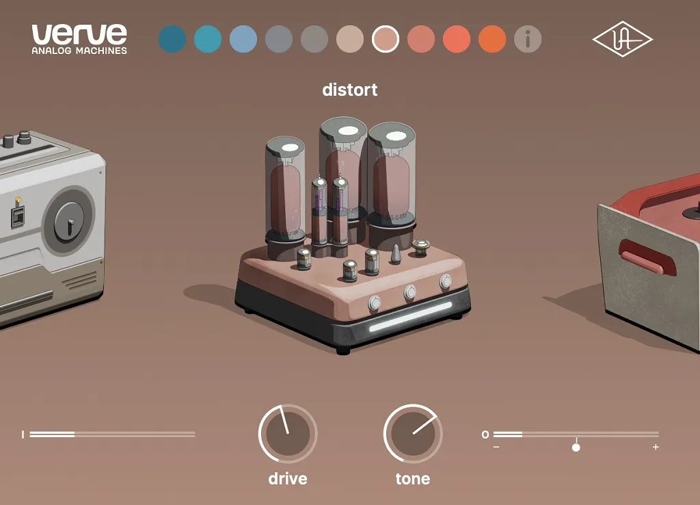The height and width of the screenshot is (505, 700).
Task: Choose the beige machine circle
Action: [350, 39]
